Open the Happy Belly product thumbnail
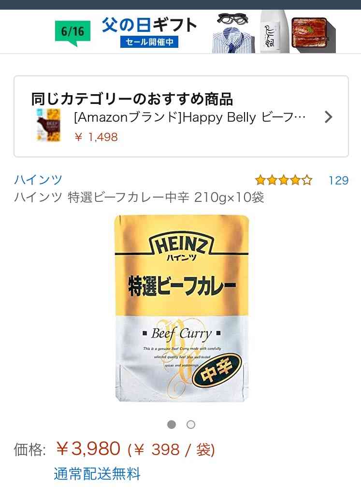The width and height of the screenshot is (361, 497). [x=48, y=125]
